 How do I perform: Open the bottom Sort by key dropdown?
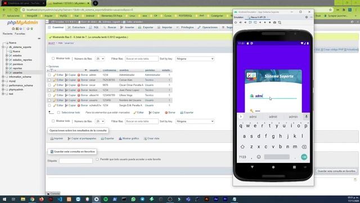[195, 121]
